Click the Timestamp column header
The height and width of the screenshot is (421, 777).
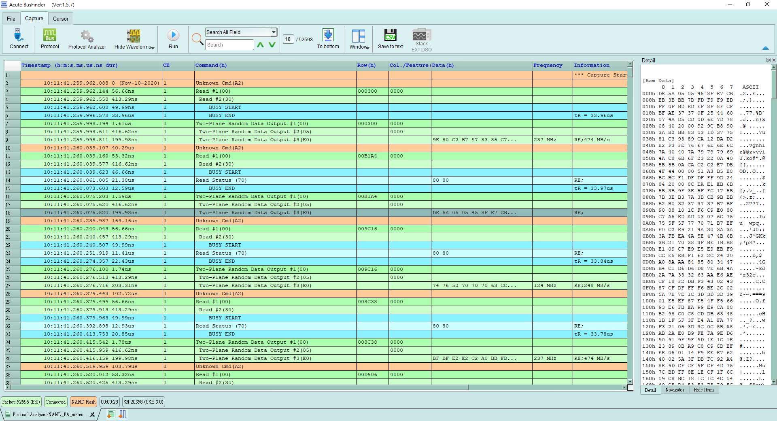[91, 65]
